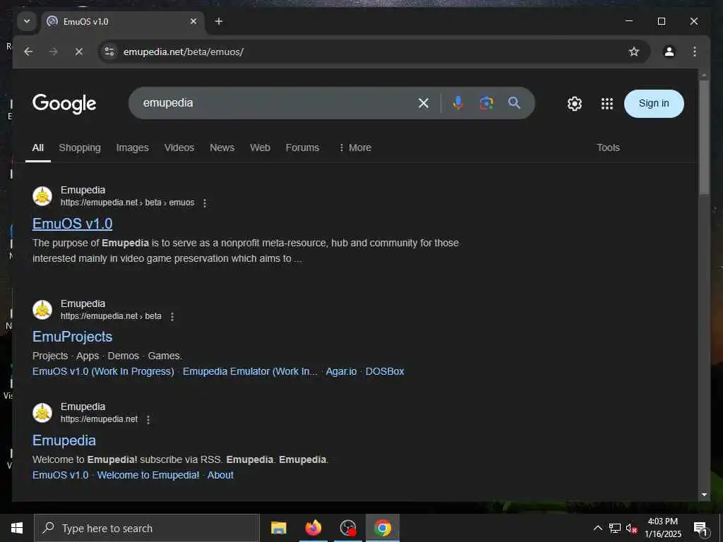Viewport: 723px width, 542px height.
Task: Open the network status tray icon
Action: pos(615,528)
